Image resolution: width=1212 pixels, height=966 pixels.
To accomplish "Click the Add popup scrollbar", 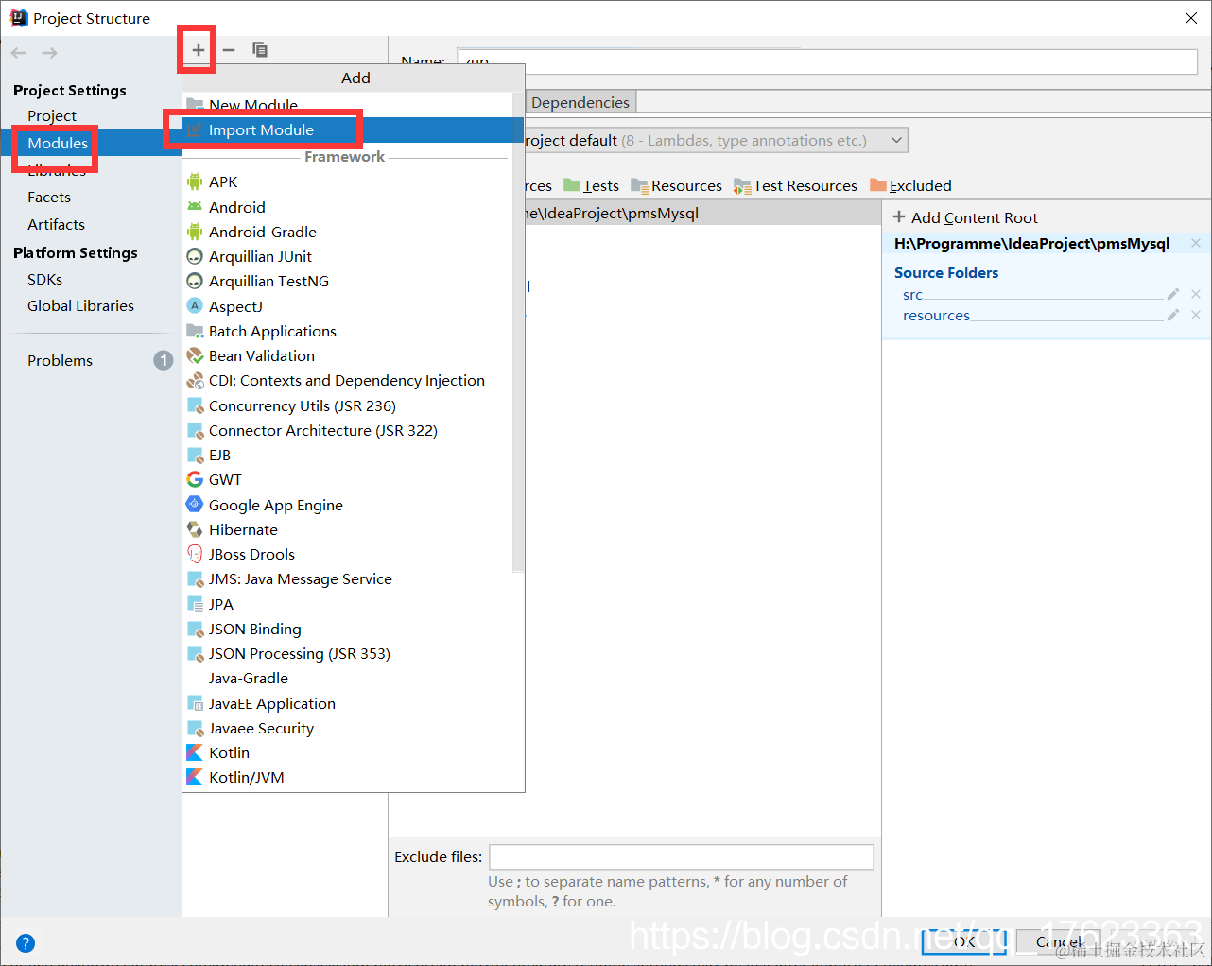I will pos(517,331).
